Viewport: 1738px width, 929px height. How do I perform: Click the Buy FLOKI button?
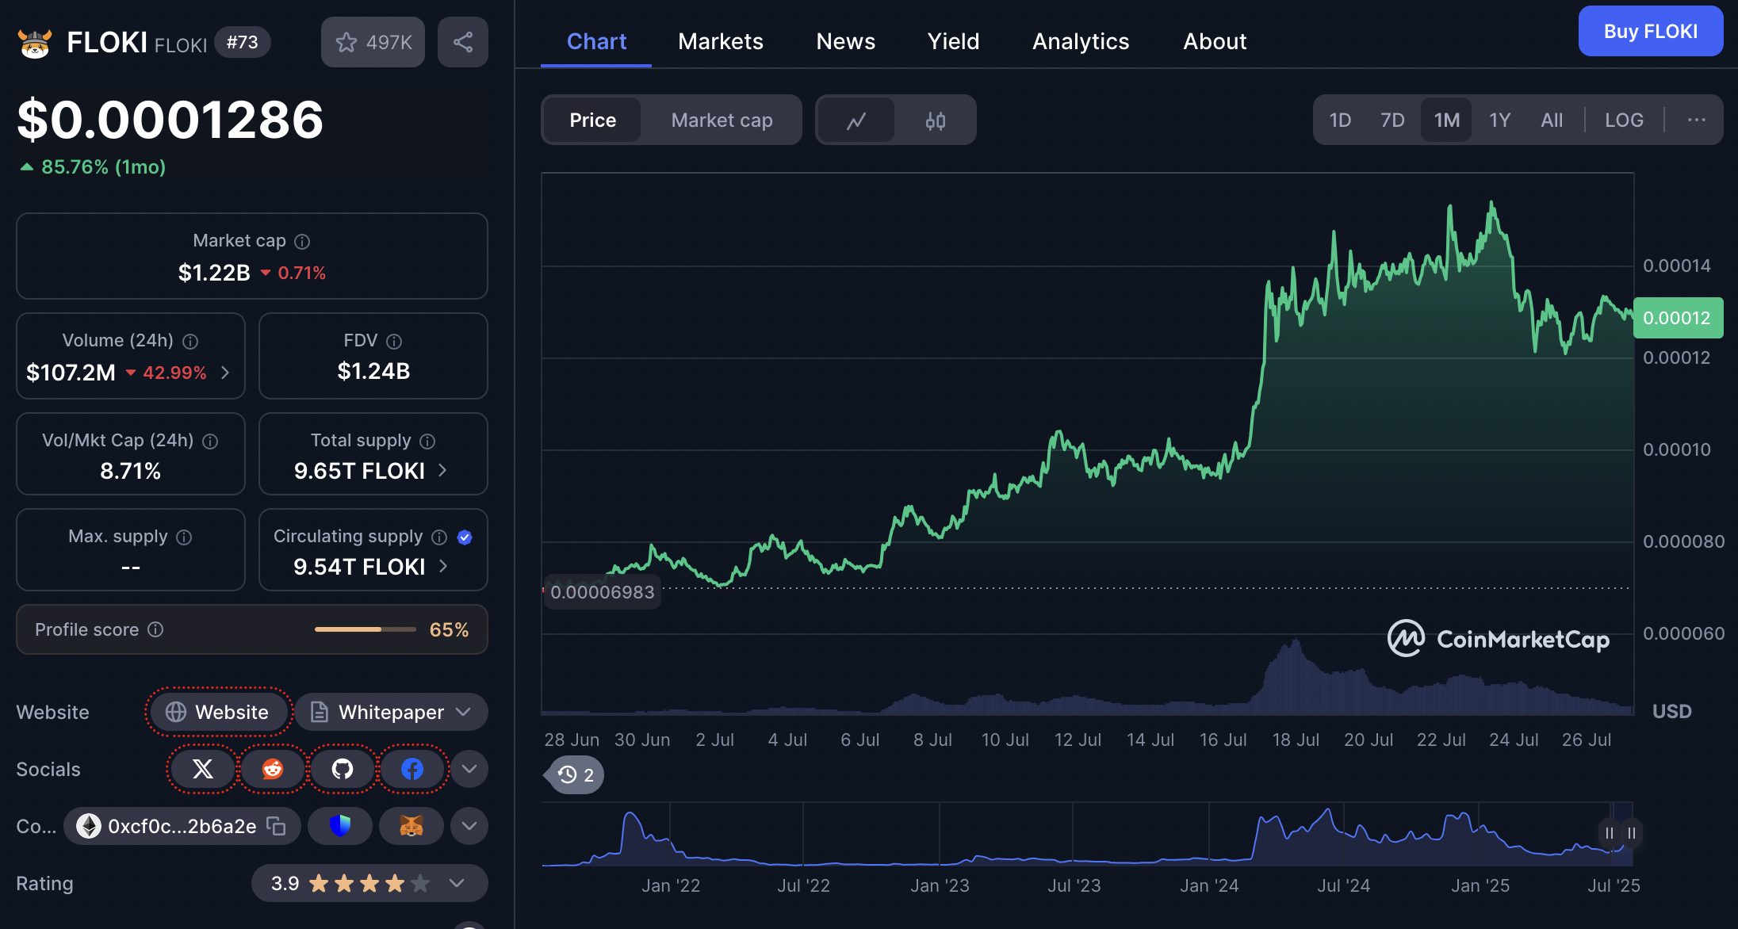[1651, 31]
